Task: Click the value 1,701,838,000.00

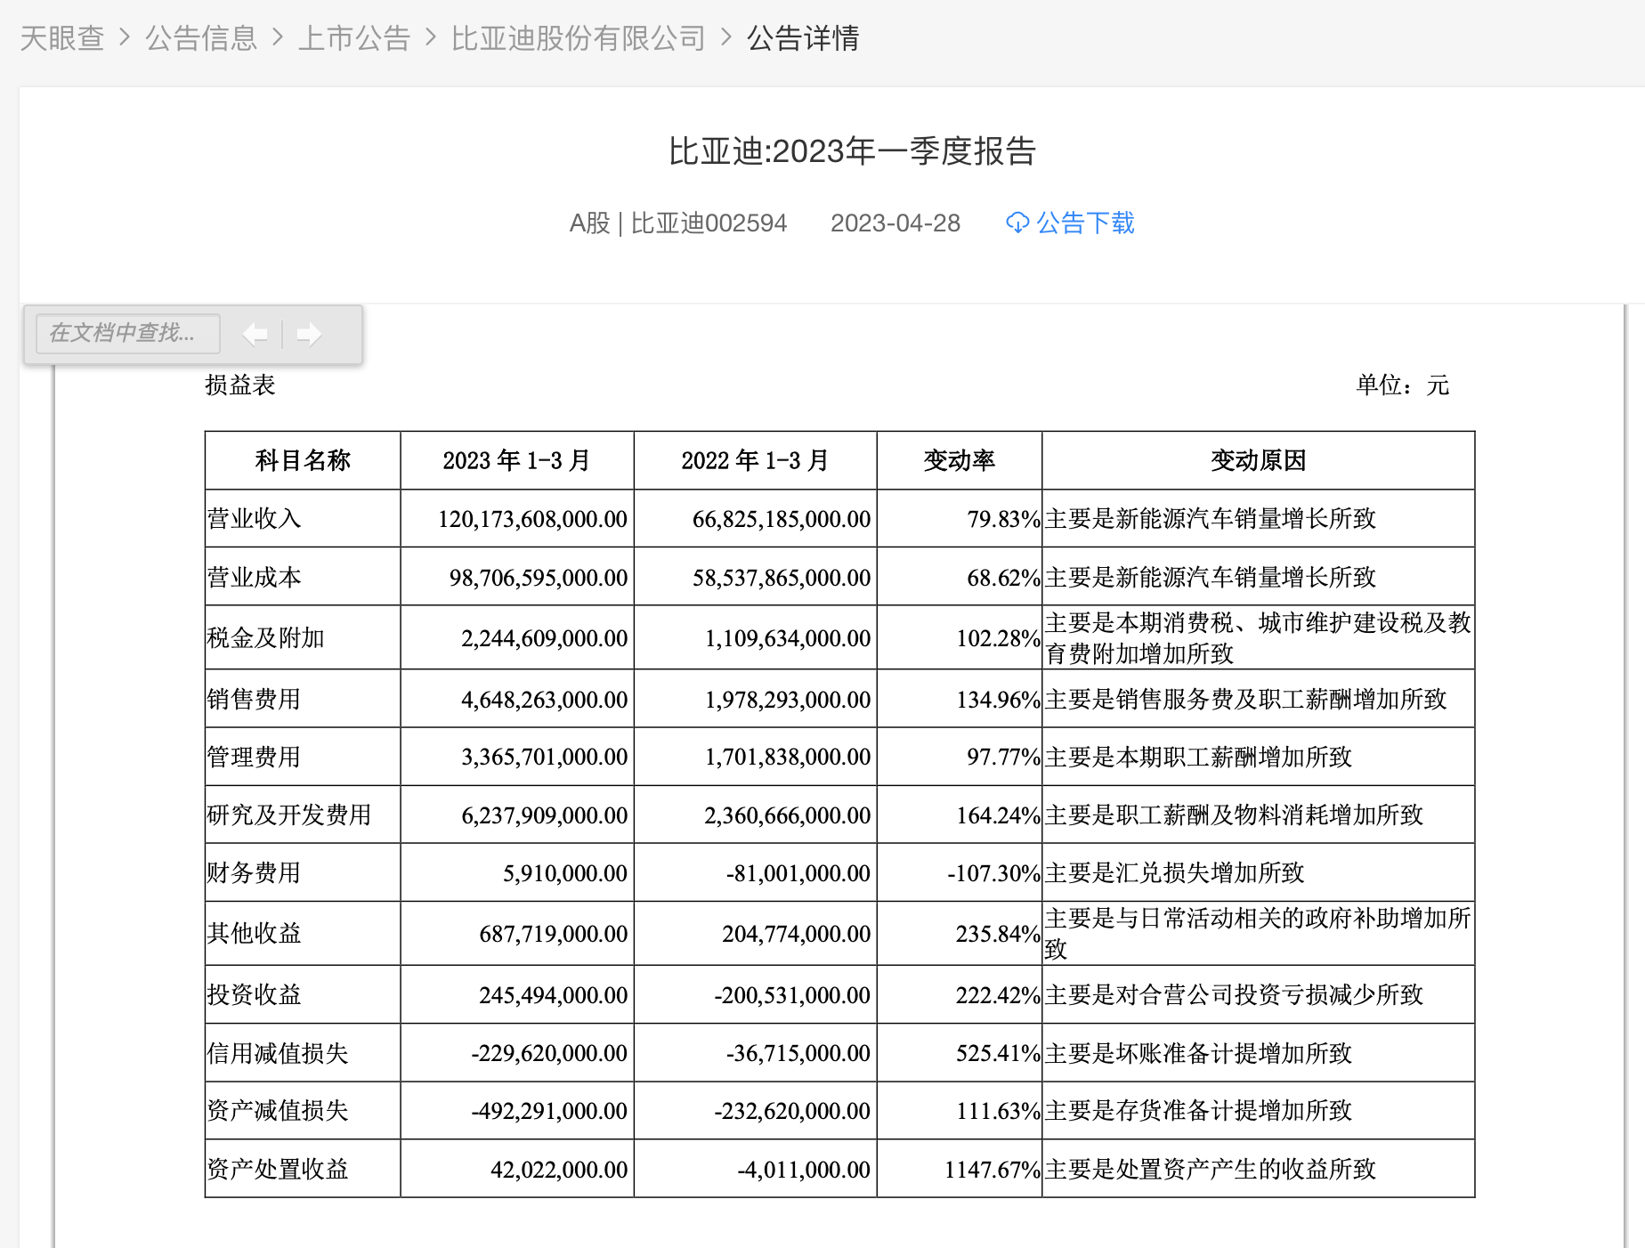Action: [x=788, y=757]
